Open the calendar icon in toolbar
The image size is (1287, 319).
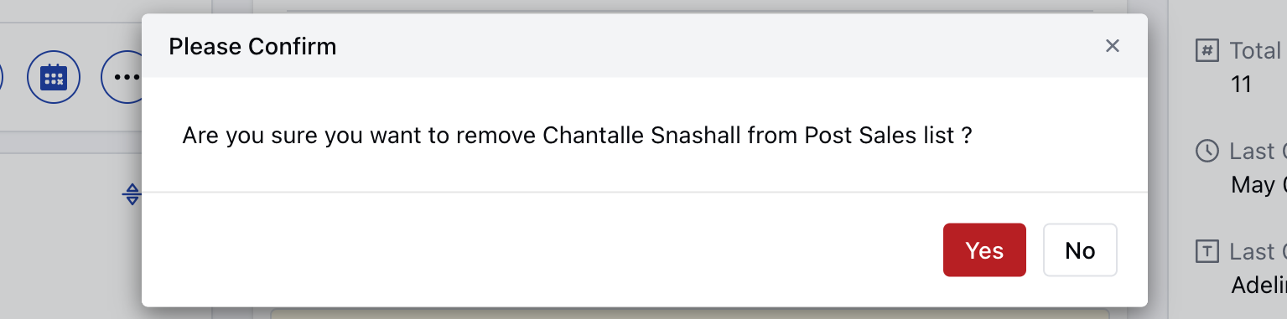click(54, 77)
